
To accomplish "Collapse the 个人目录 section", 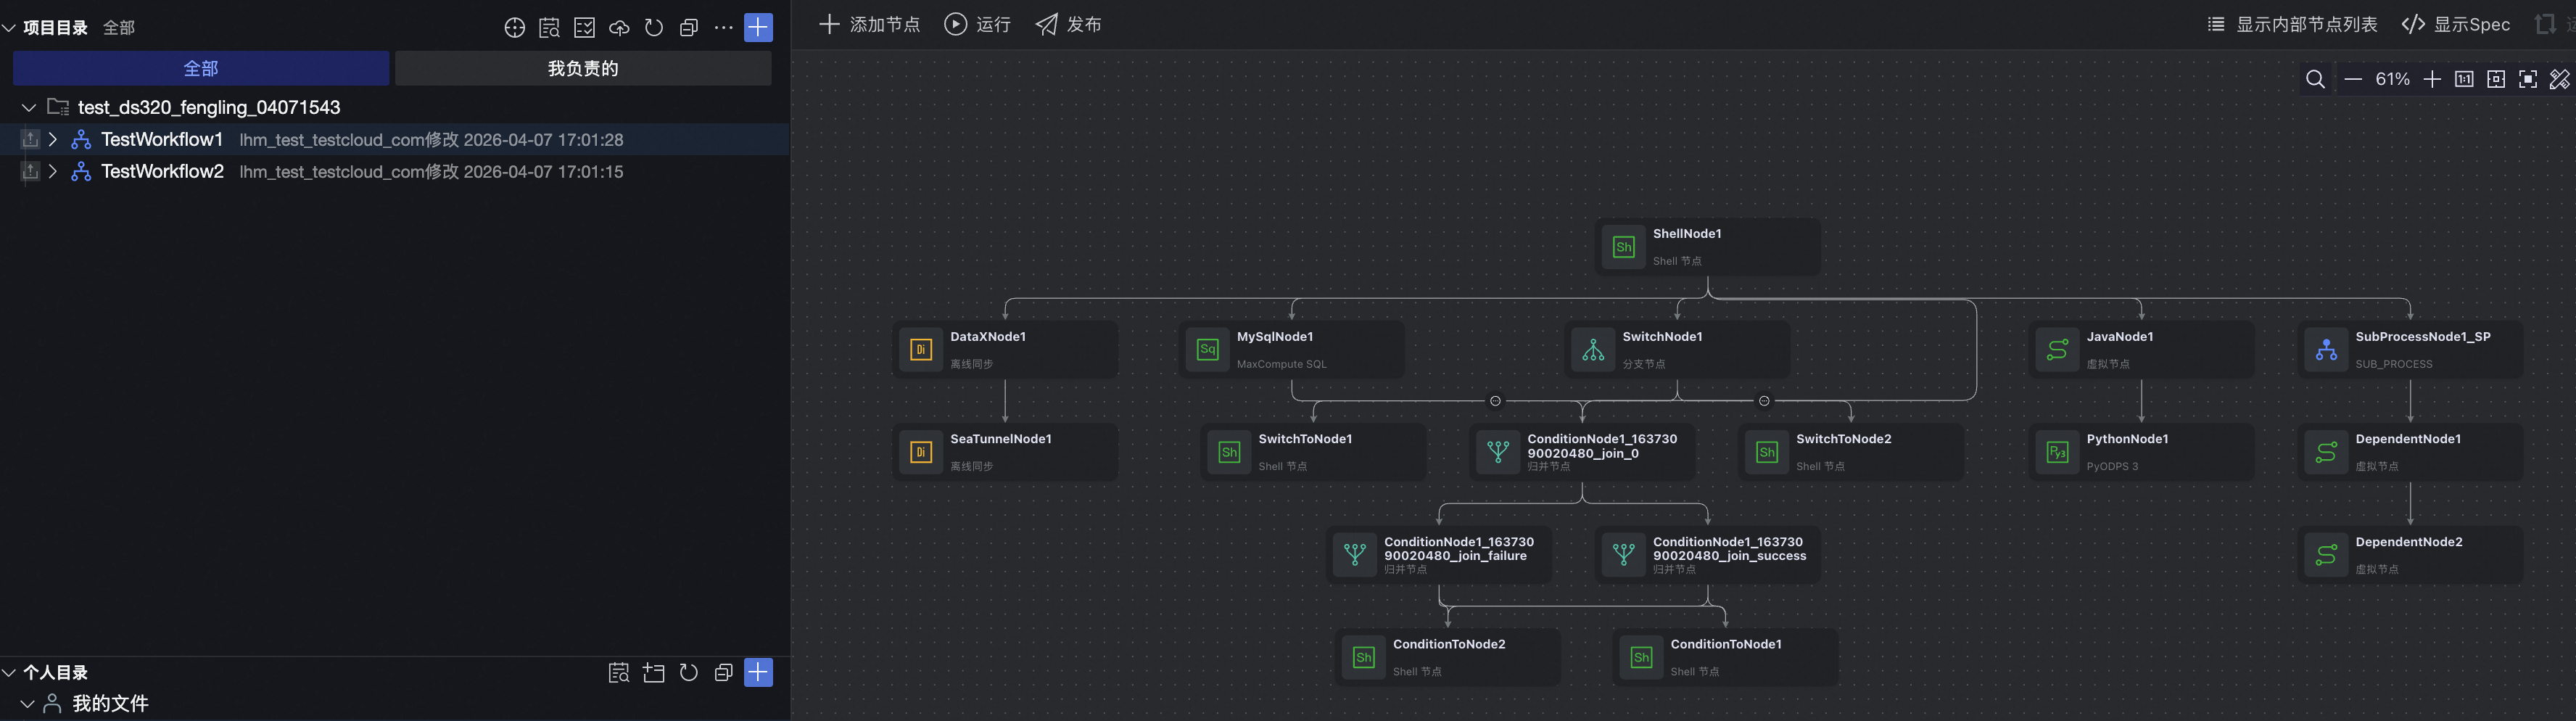I will pyautogui.click(x=9, y=673).
